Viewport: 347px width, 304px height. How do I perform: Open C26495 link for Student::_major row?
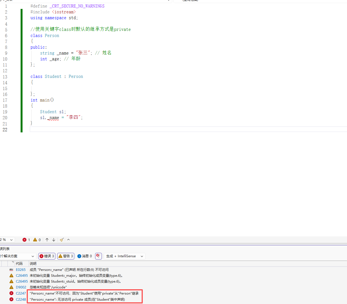tap(22, 276)
